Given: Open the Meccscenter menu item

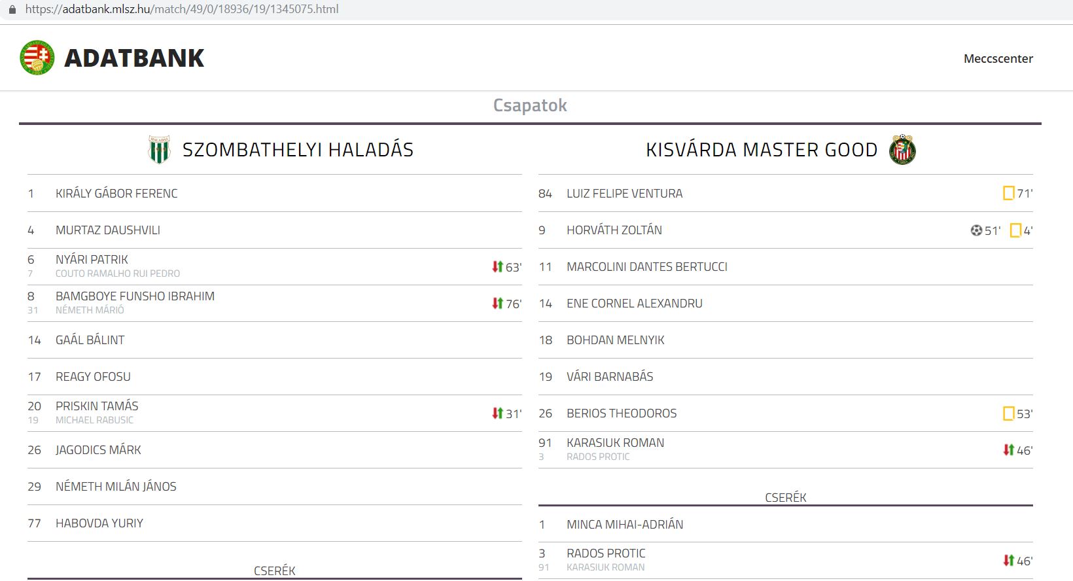Looking at the screenshot, I should [x=998, y=58].
